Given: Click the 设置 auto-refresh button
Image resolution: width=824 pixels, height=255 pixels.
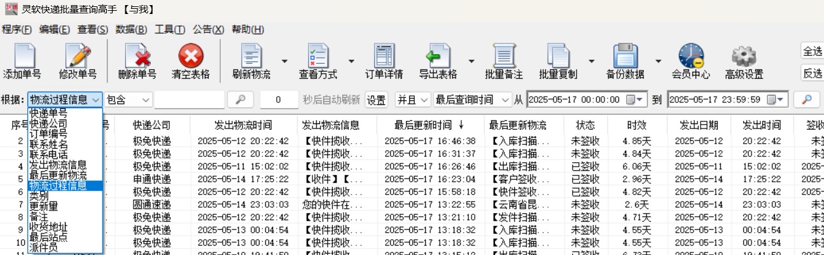Looking at the screenshot, I should [x=376, y=100].
